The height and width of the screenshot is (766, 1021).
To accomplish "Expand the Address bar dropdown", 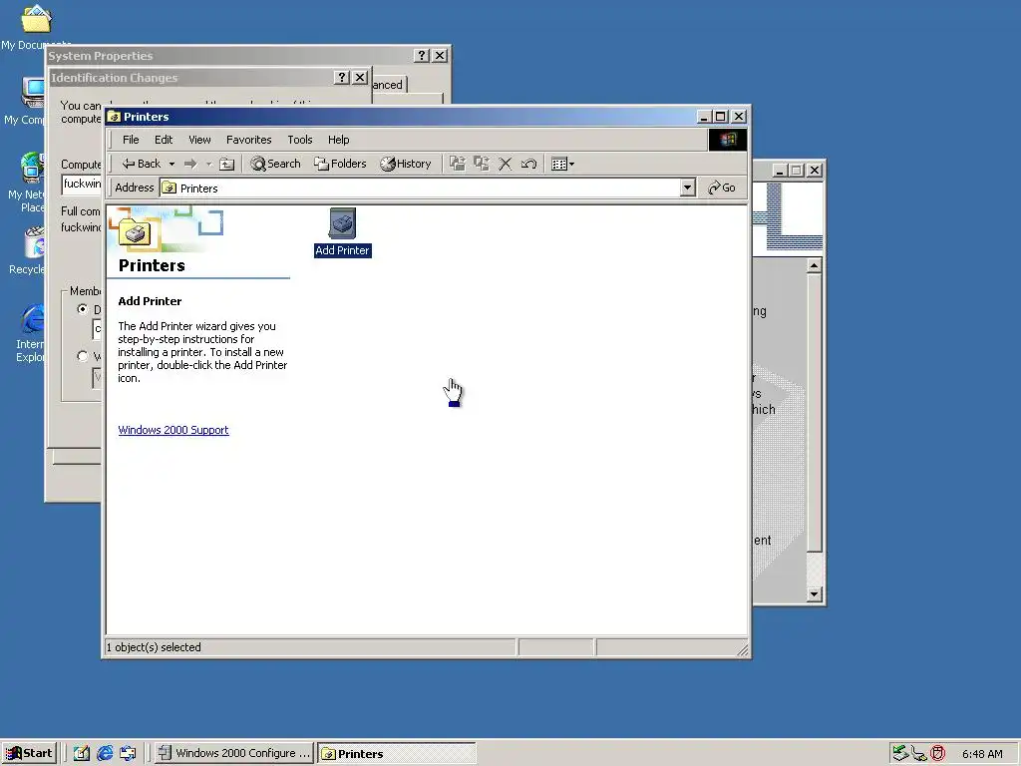I will (x=688, y=189).
